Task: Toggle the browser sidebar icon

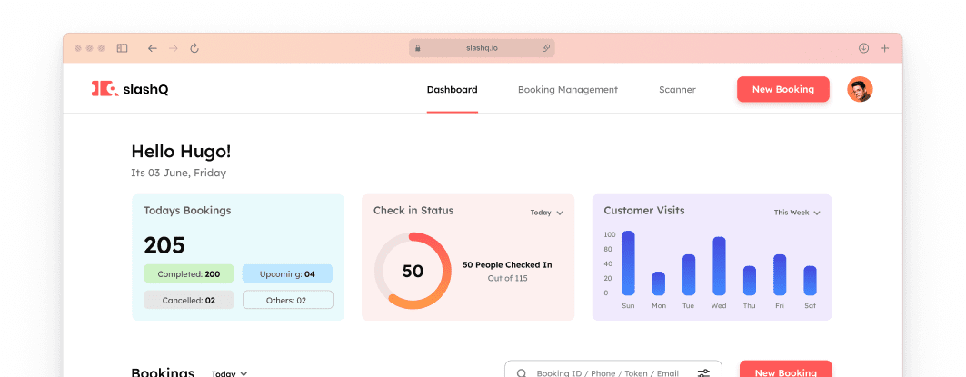Action: (122, 48)
